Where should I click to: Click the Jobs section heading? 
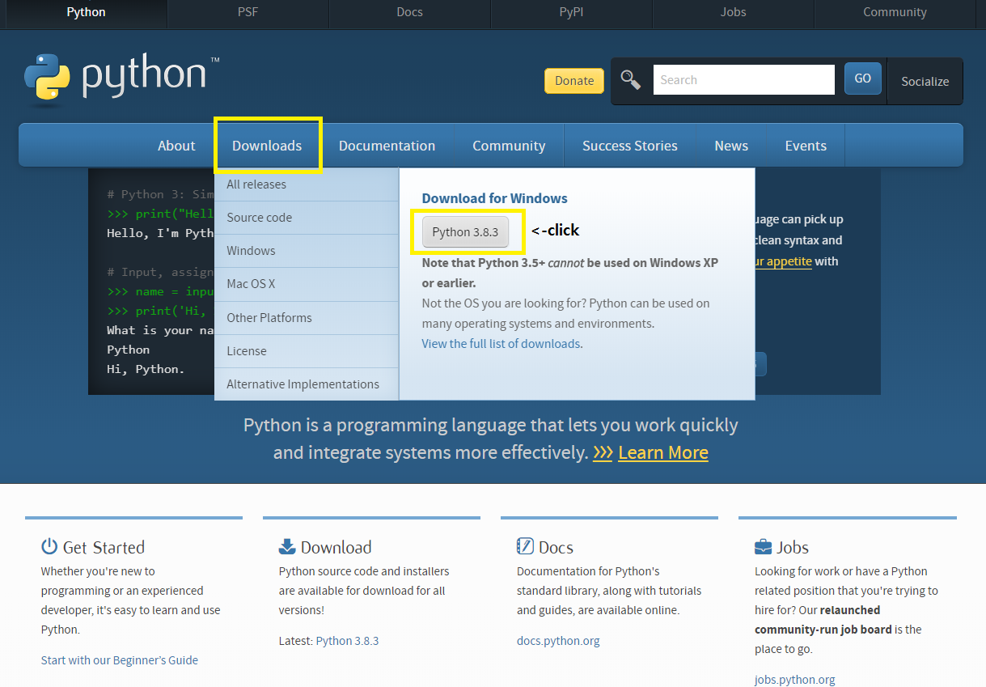click(793, 547)
